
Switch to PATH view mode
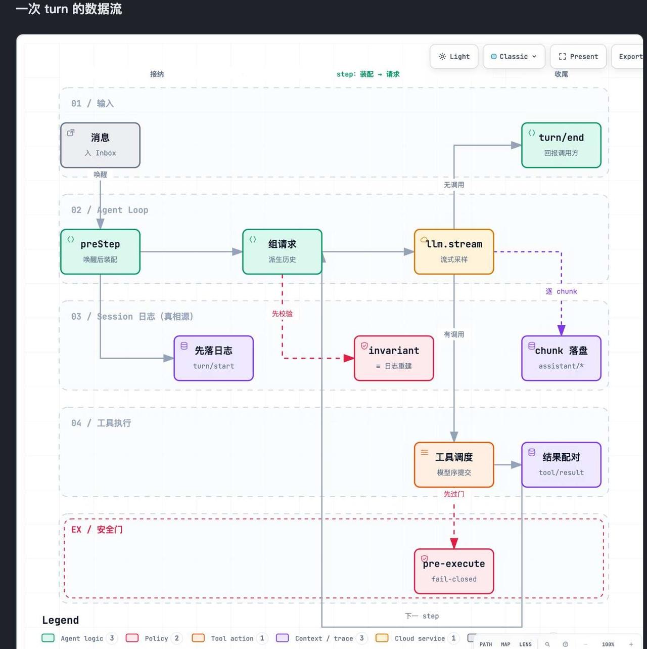(x=486, y=644)
